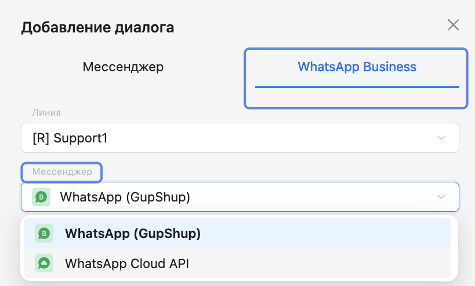The image size is (475, 286).
Task: Expand the Линия field using its chevron
Action: (441, 138)
